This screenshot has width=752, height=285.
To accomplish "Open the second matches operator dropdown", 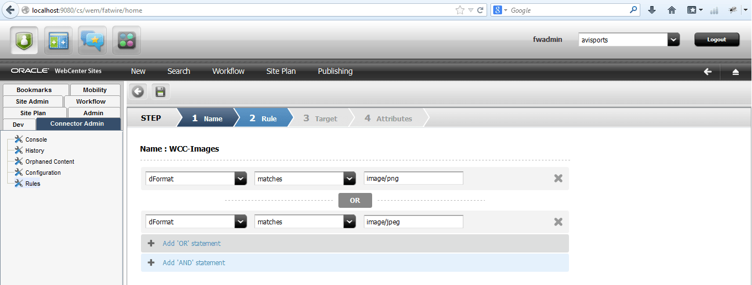I will click(x=349, y=222).
